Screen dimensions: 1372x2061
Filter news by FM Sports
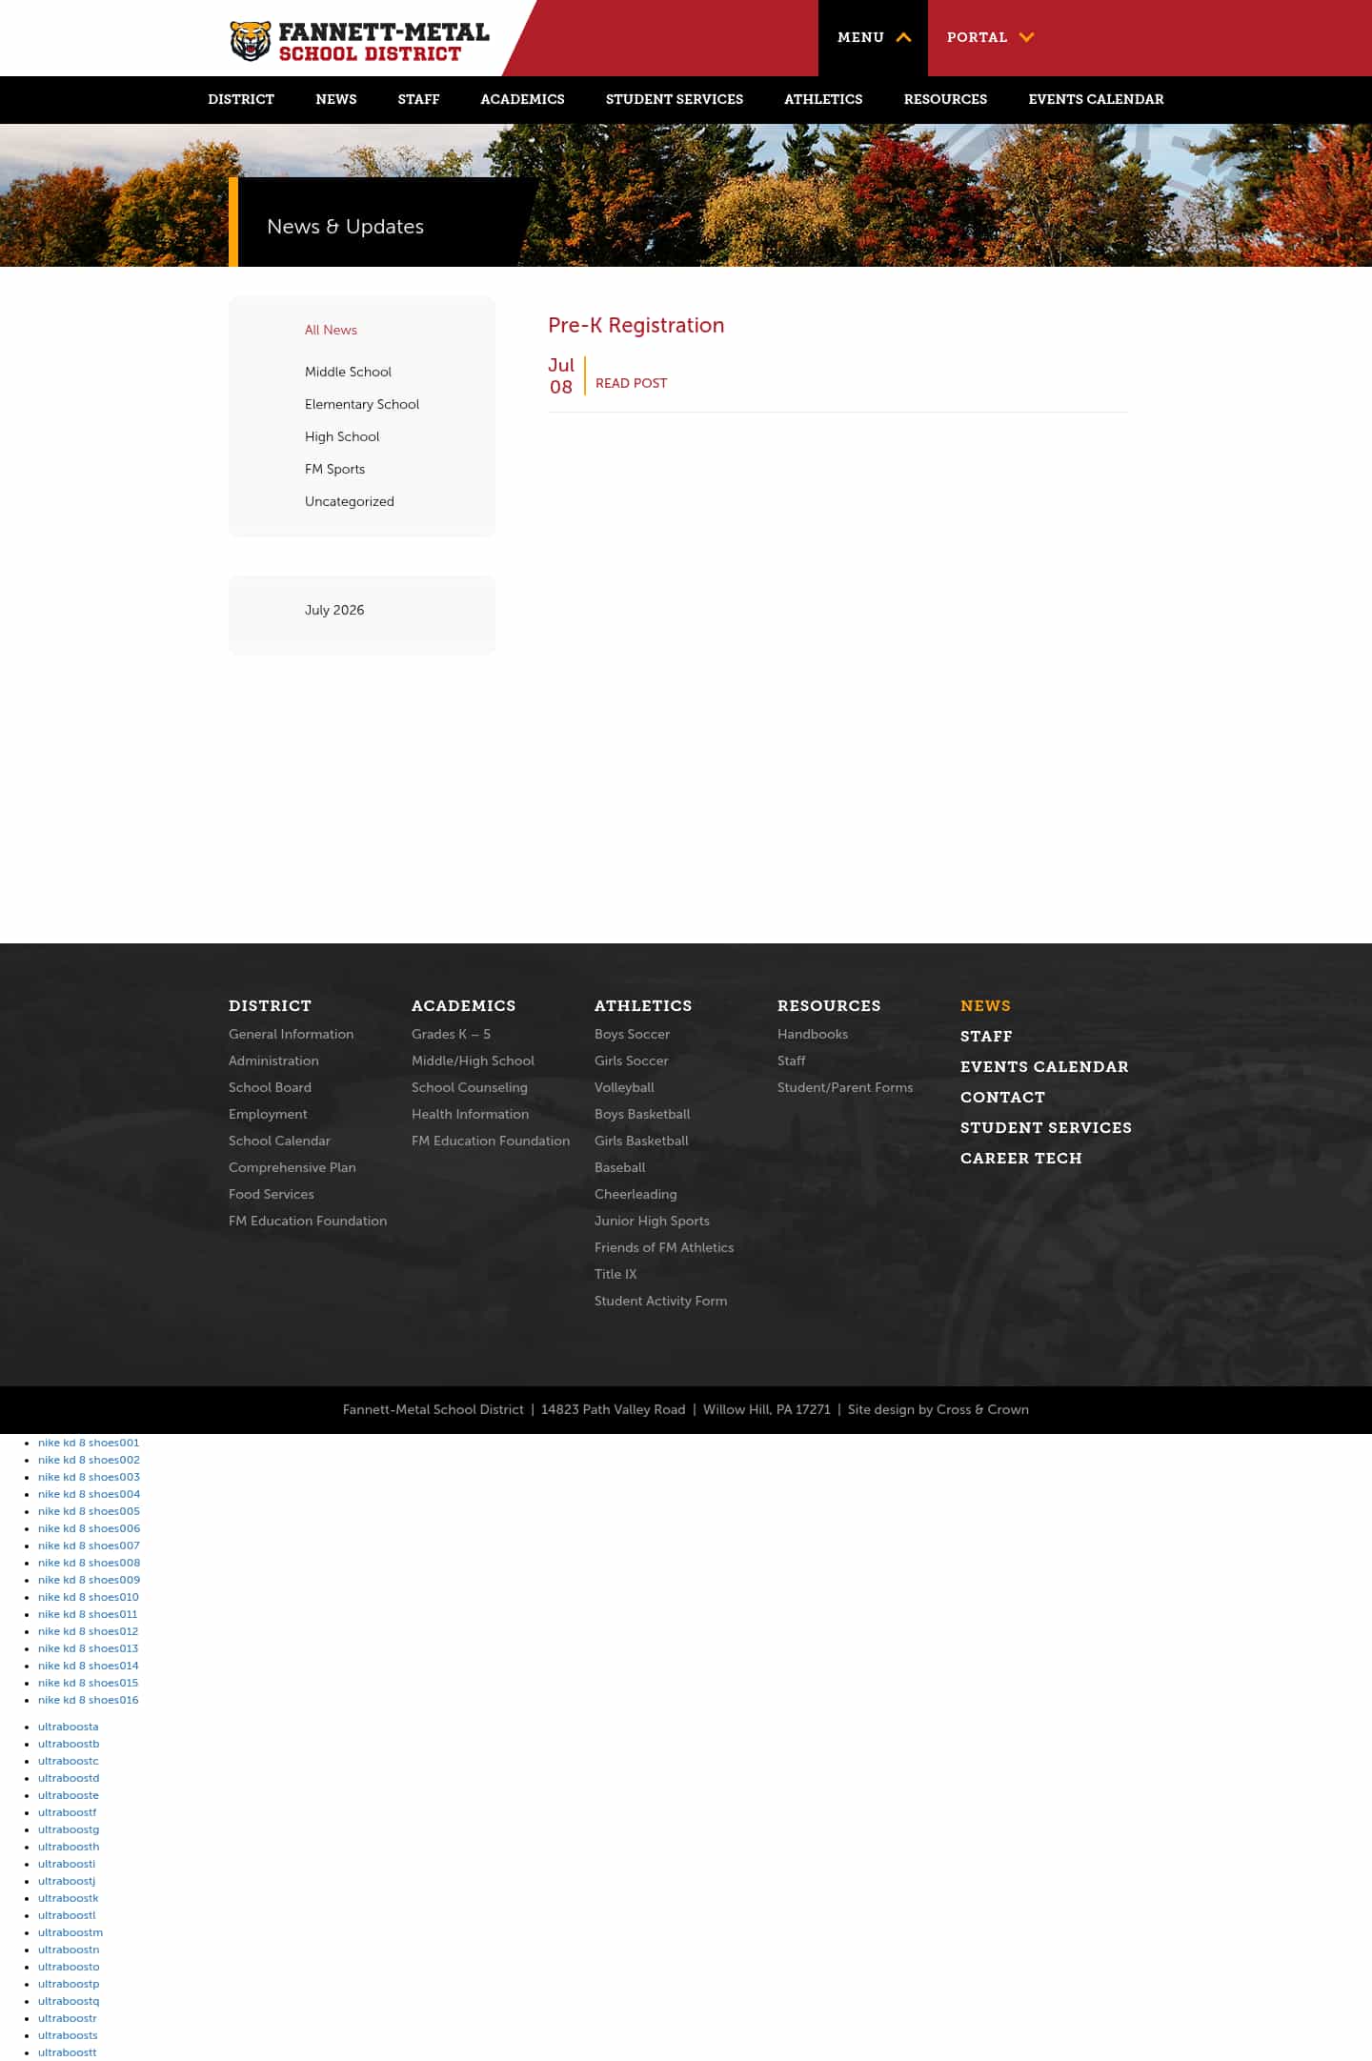coord(334,469)
